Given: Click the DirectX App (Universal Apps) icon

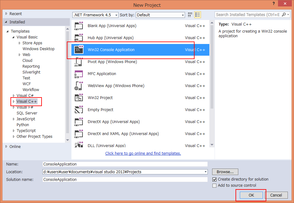Looking at the screenshot, I should click(x=79, y=122).
